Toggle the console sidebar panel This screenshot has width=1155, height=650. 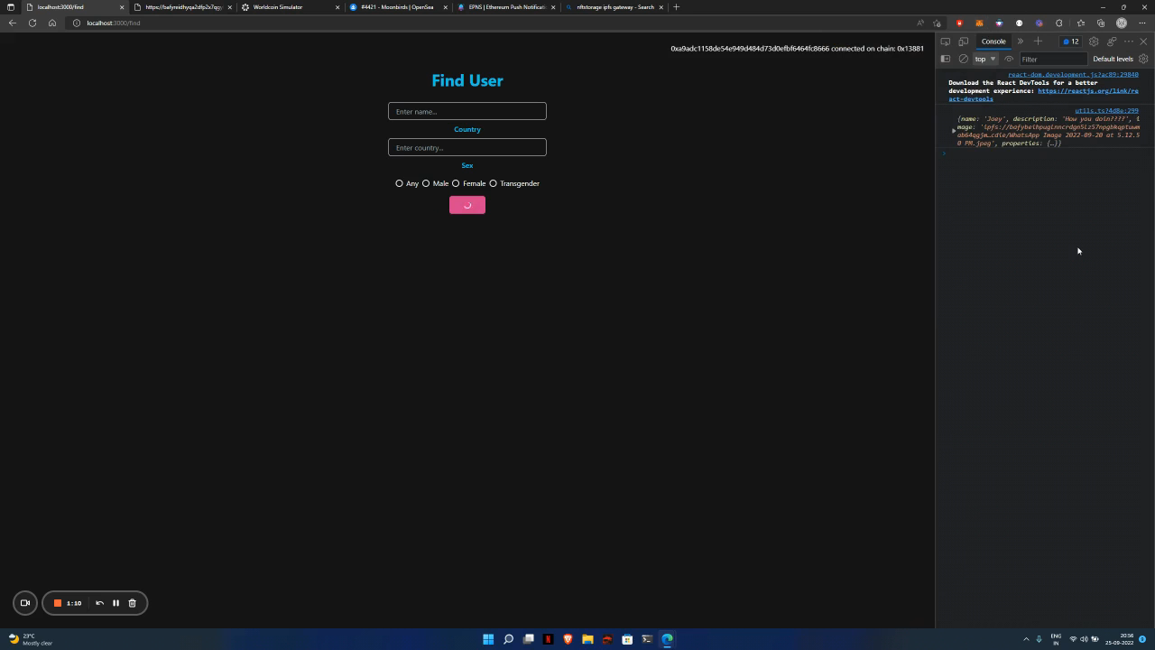pos(946,59)
